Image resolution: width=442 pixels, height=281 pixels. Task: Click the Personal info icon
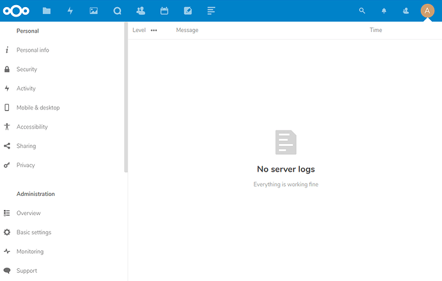tap(7, 50)
